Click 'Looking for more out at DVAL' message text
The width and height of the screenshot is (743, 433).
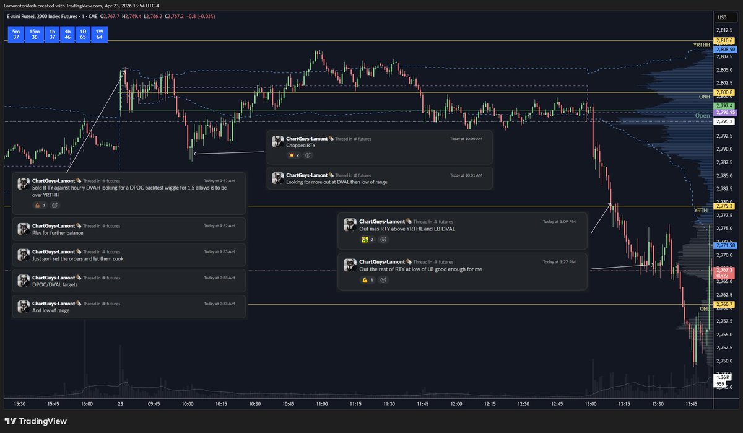click(337, 182)
